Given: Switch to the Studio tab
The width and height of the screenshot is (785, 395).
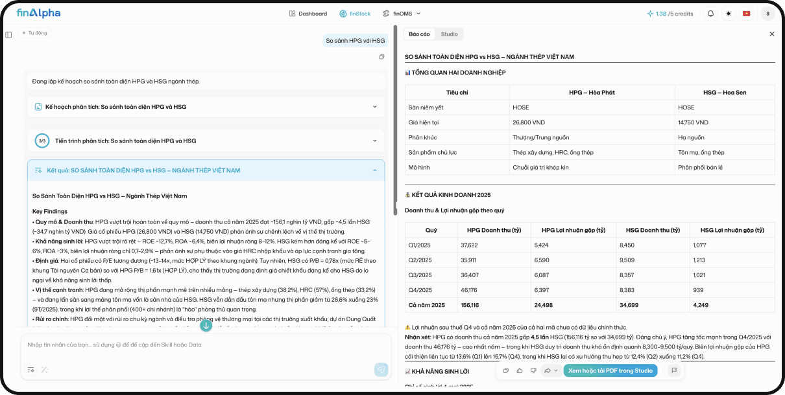Looking at the screenshot, I should click(449, 34).
